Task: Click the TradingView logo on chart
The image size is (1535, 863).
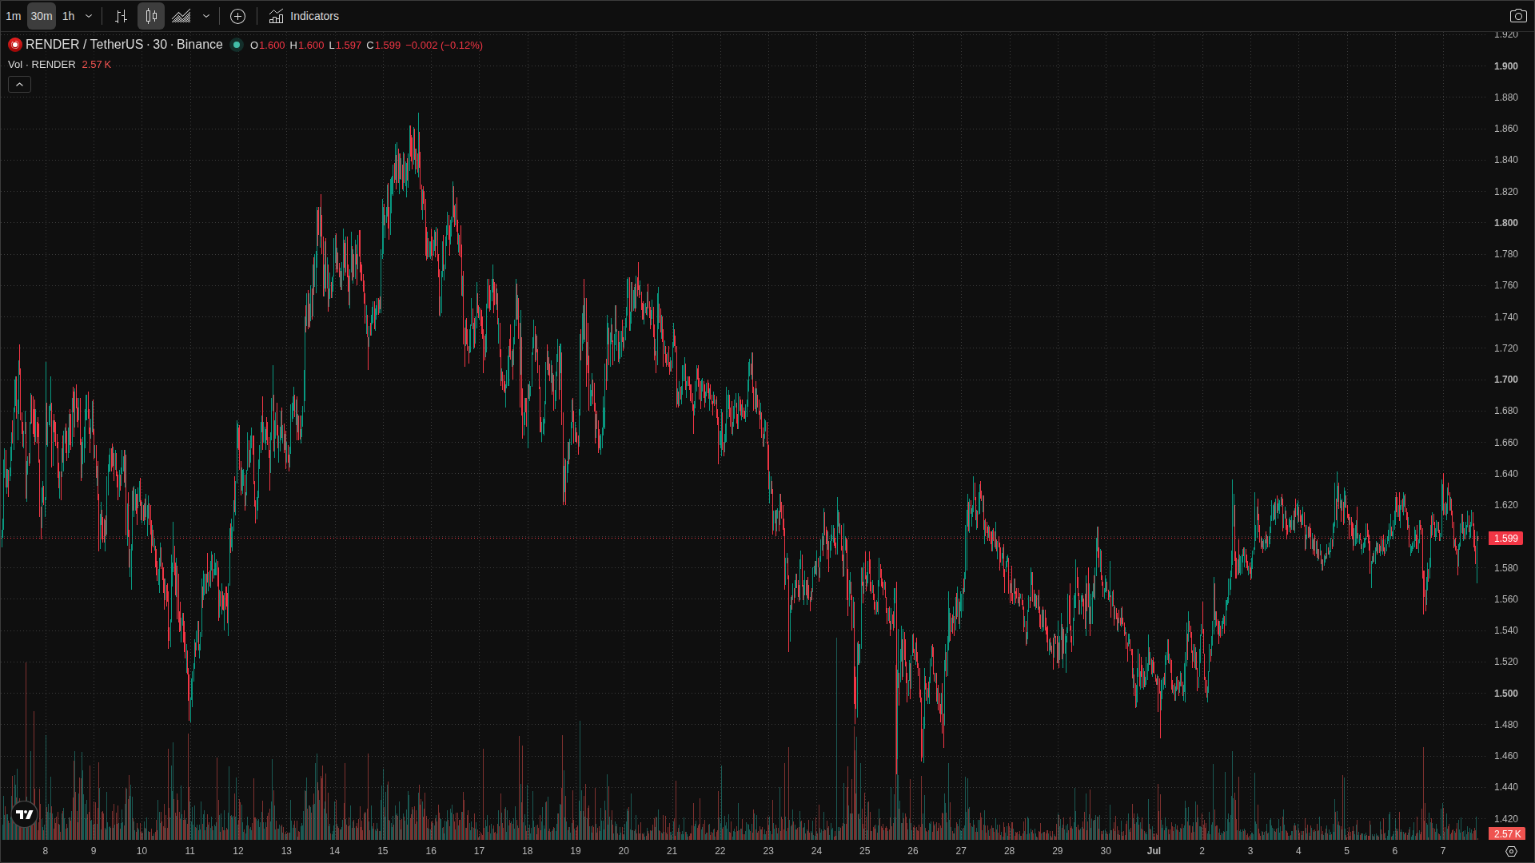Action: point(25,814)
